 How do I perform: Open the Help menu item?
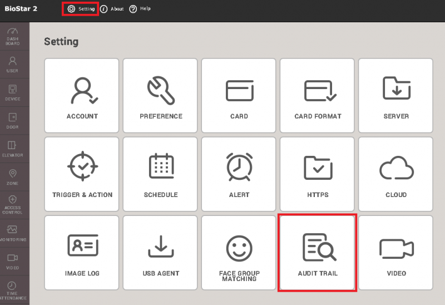click(x=140, y=9)
